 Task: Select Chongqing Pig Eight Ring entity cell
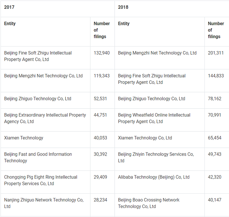coord(40,180)
